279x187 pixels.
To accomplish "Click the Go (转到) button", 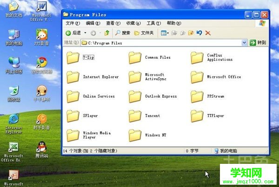I will coord(258,43).
